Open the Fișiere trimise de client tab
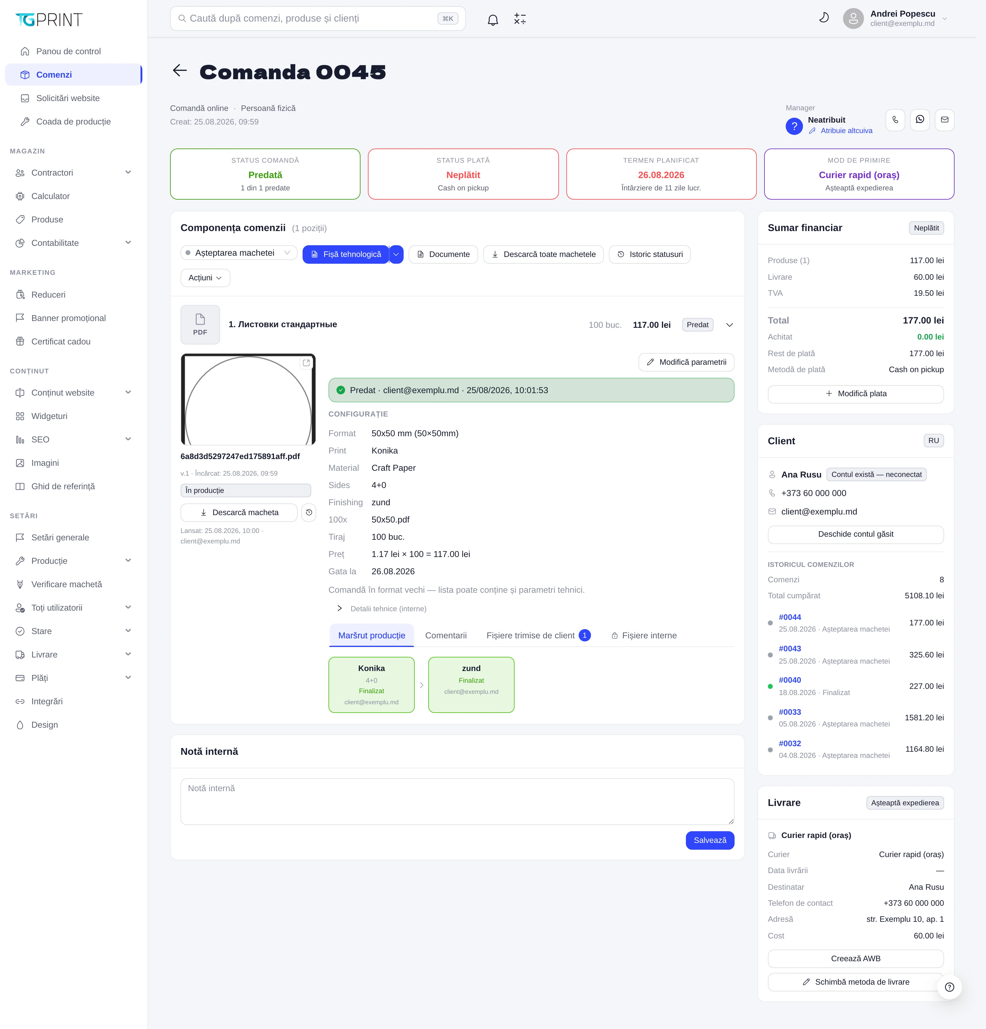986x1029 pixels. (x=538, y=636)
